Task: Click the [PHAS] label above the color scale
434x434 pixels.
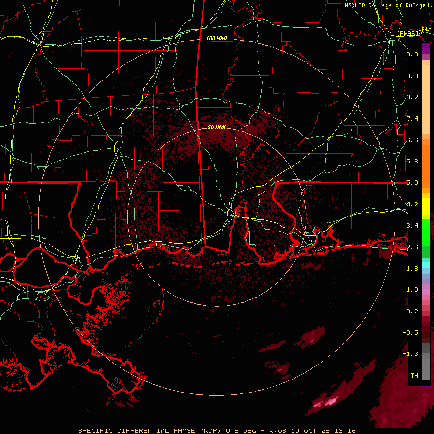Action: pyautogui.click(x=407, y=34)
